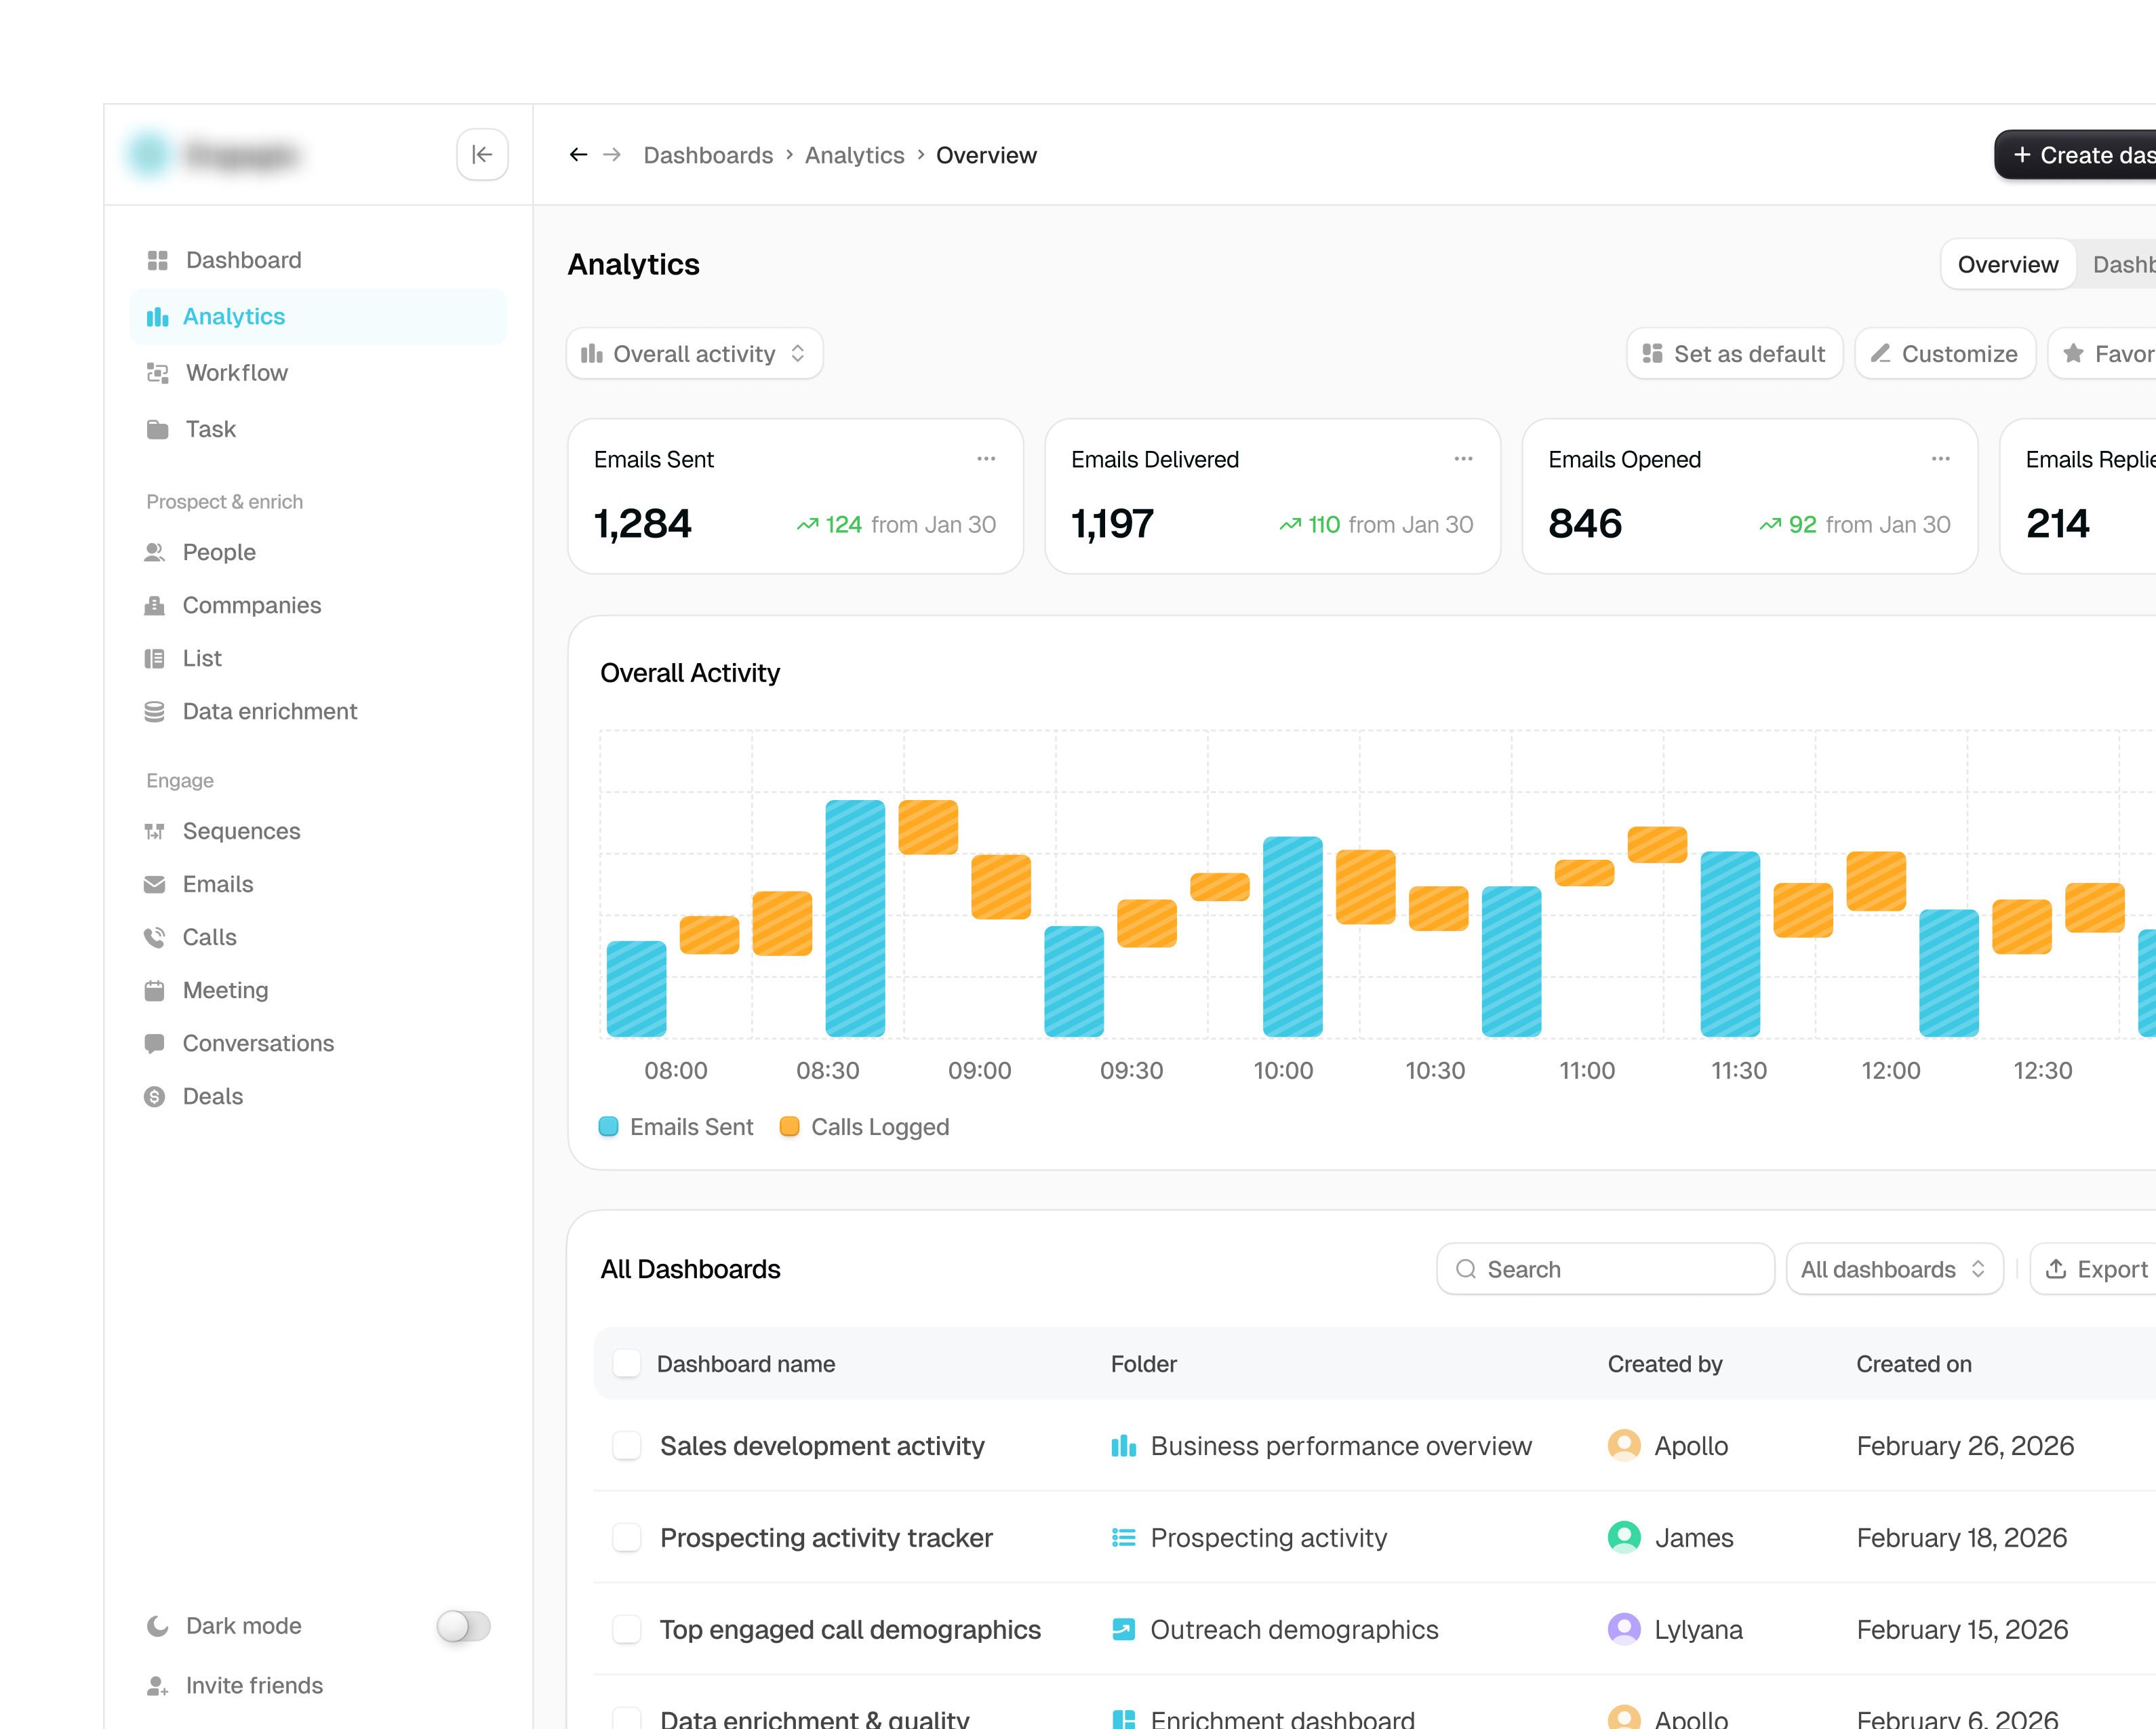2156x1729 pixels.
Task: Select all rows via Dashboard name checkbox
Action: (x=627, y=1364)
